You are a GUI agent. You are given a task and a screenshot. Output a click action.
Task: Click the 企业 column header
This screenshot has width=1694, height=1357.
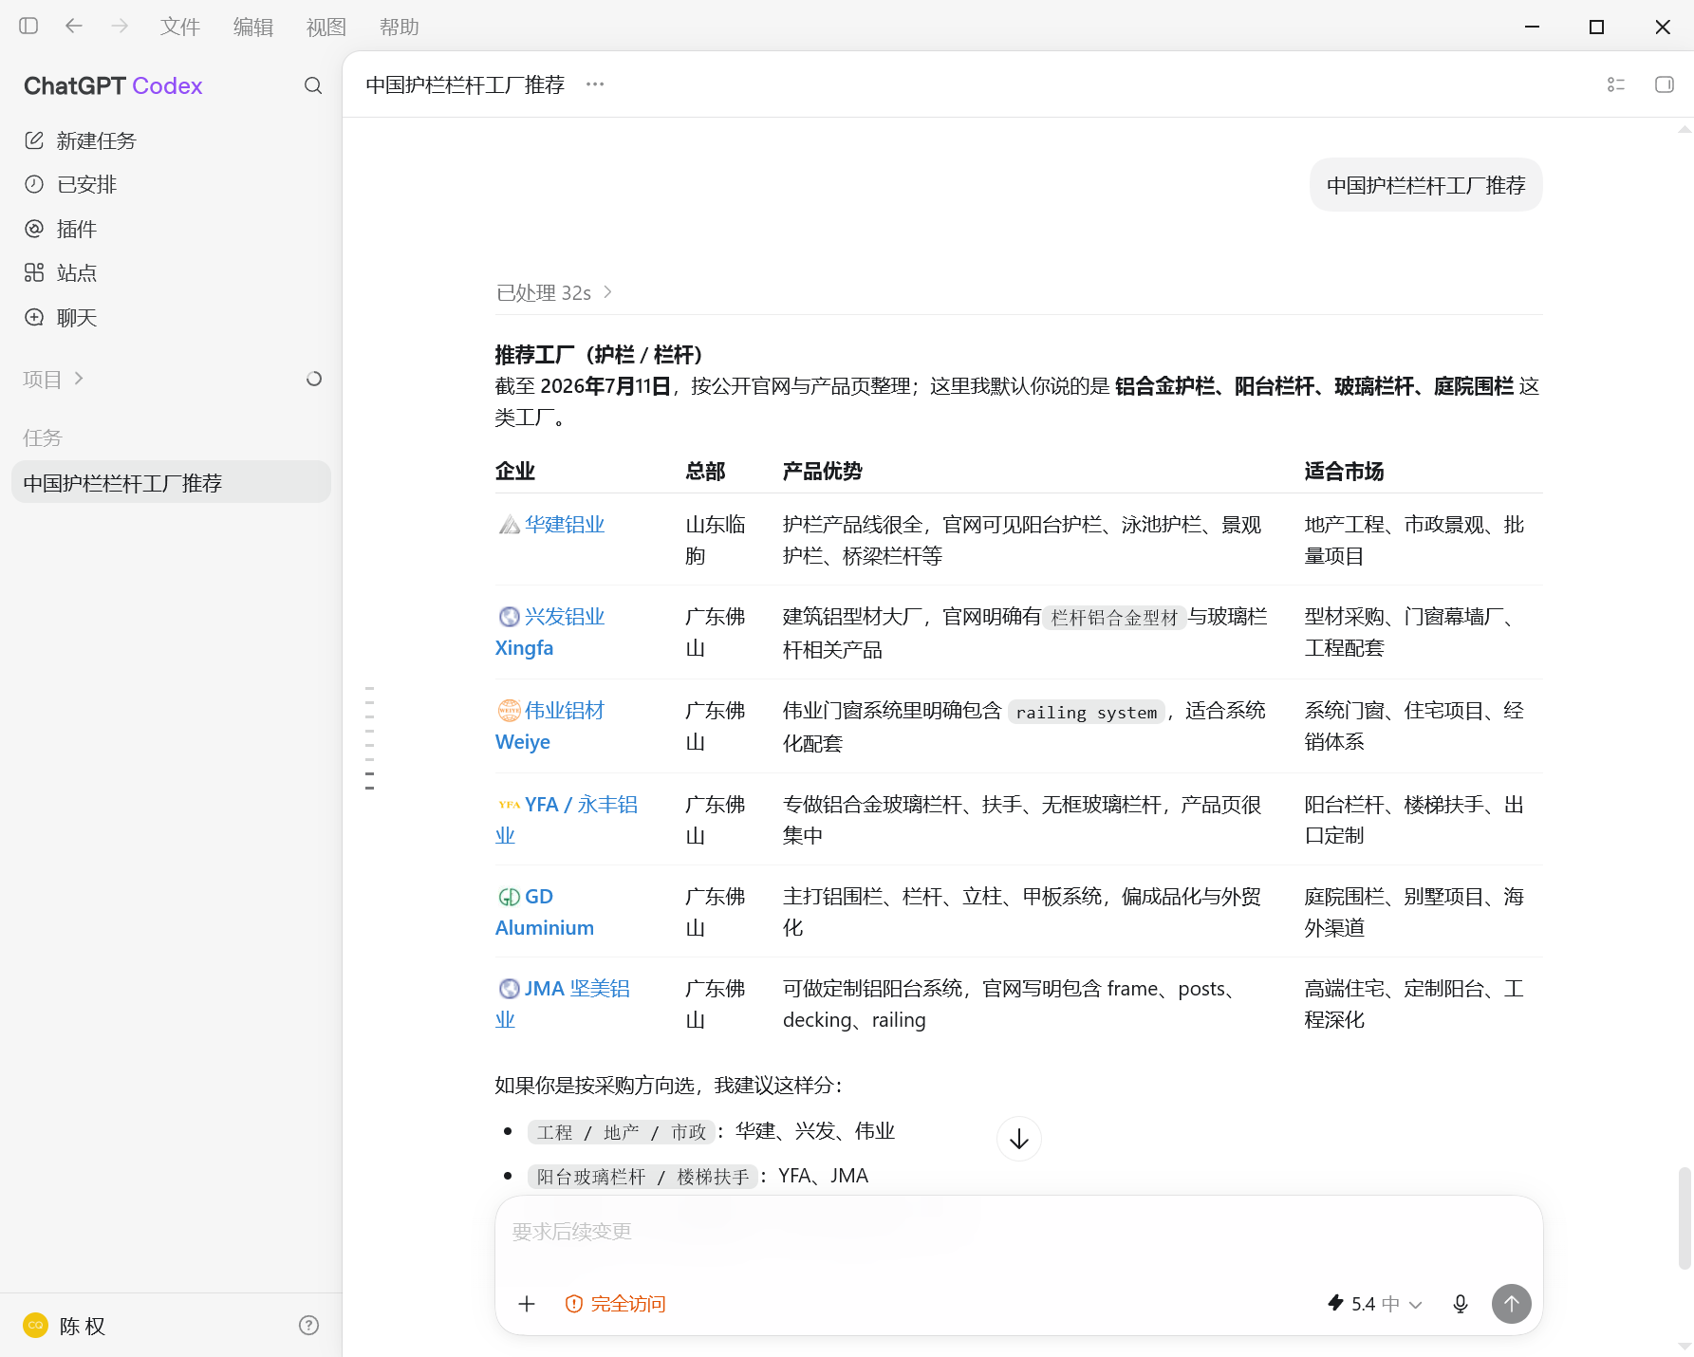point(515,471)
